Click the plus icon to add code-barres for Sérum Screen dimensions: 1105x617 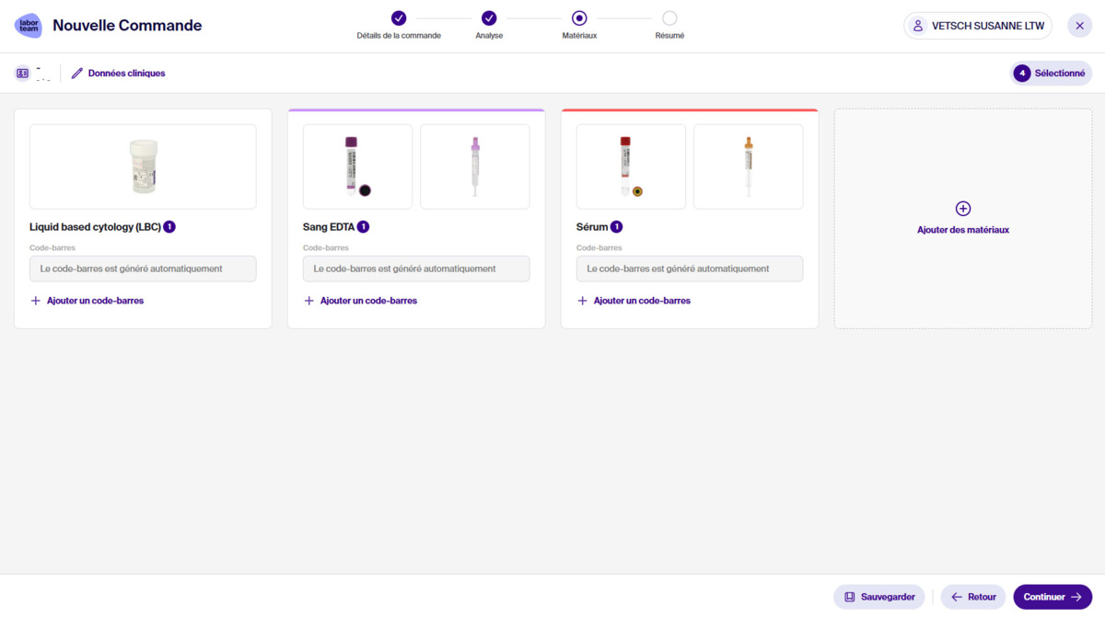pyautogui.click(x=582, y=301)
